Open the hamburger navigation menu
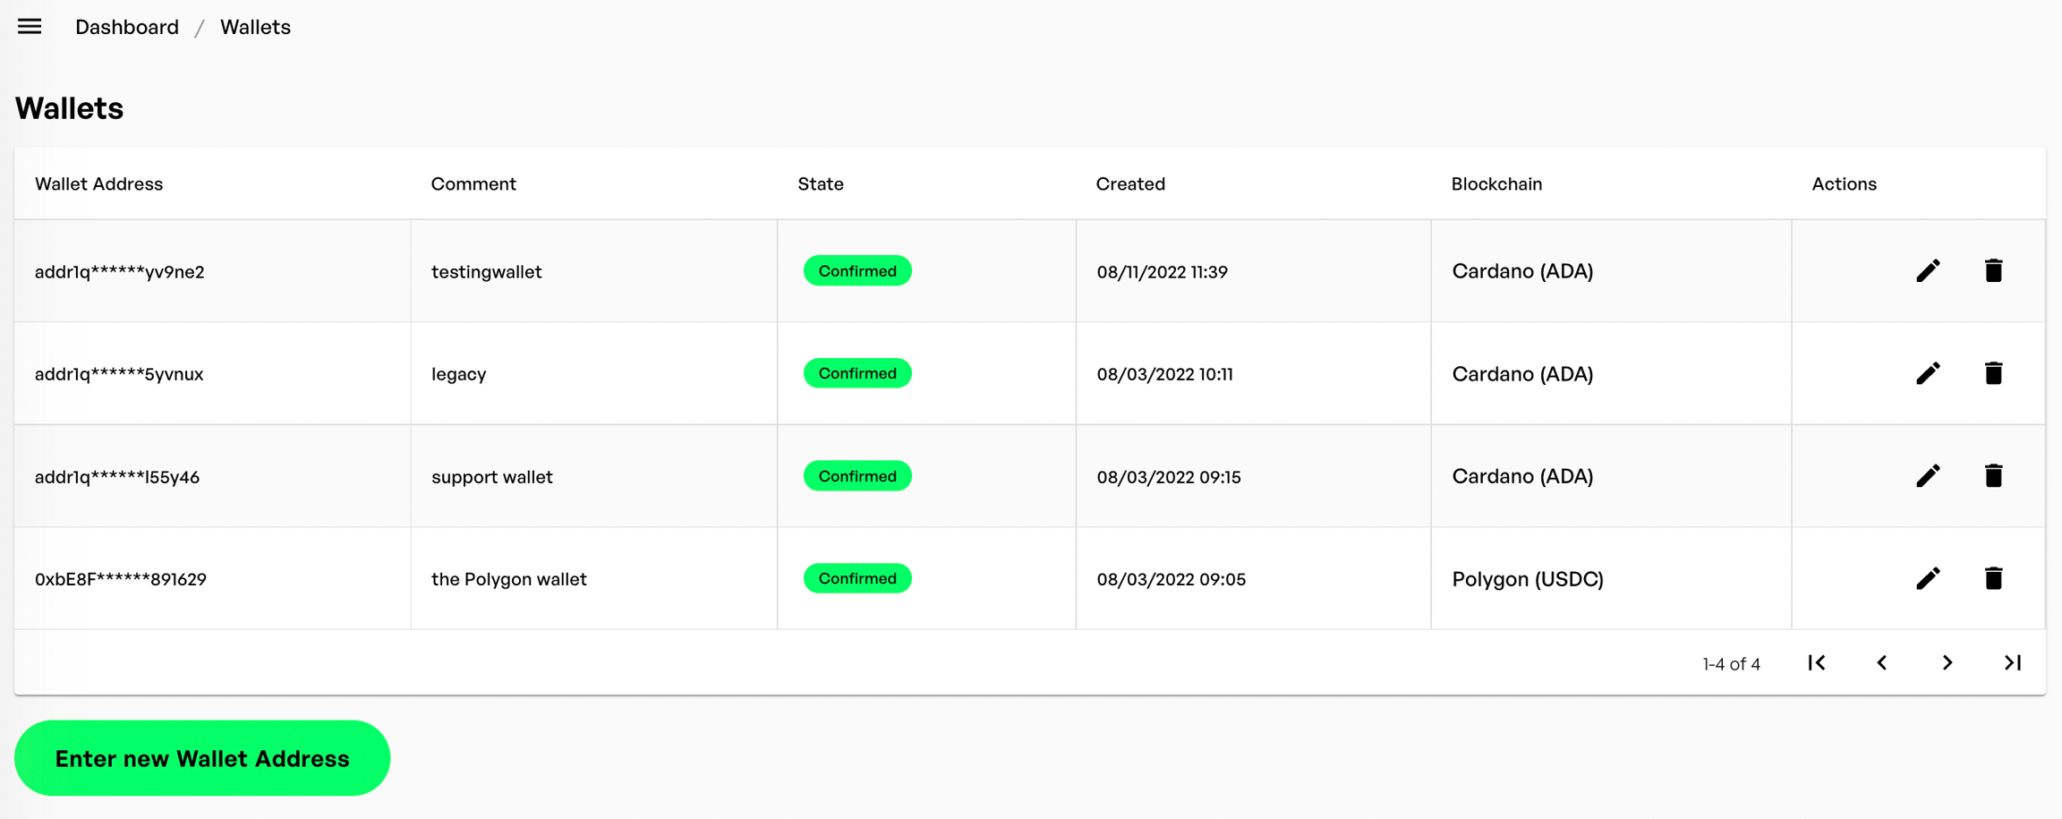 pyautogui.click(x=30, y=27)
